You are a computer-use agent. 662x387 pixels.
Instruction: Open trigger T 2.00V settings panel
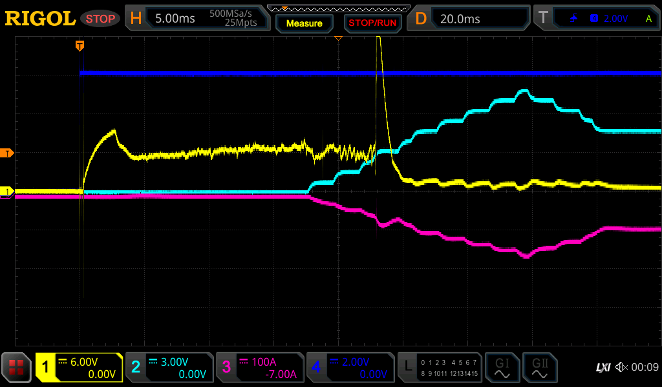click(x=596, y=19)
